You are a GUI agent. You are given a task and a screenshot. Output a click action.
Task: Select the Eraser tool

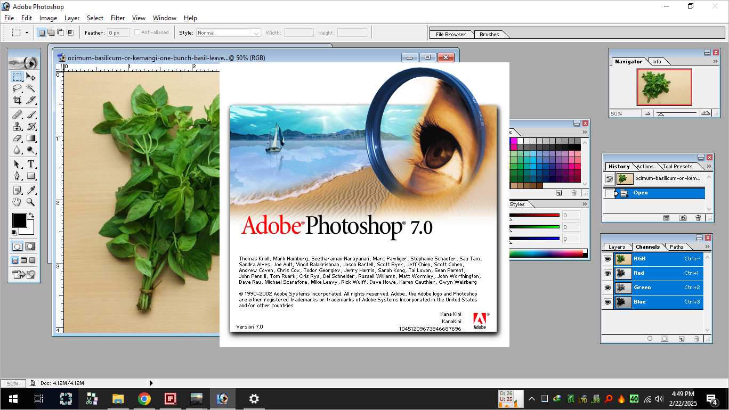pos(17,138)
